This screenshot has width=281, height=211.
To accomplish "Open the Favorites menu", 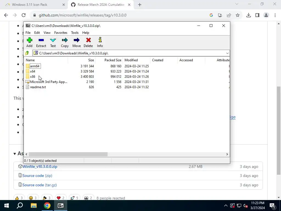I will coord(61,33).
